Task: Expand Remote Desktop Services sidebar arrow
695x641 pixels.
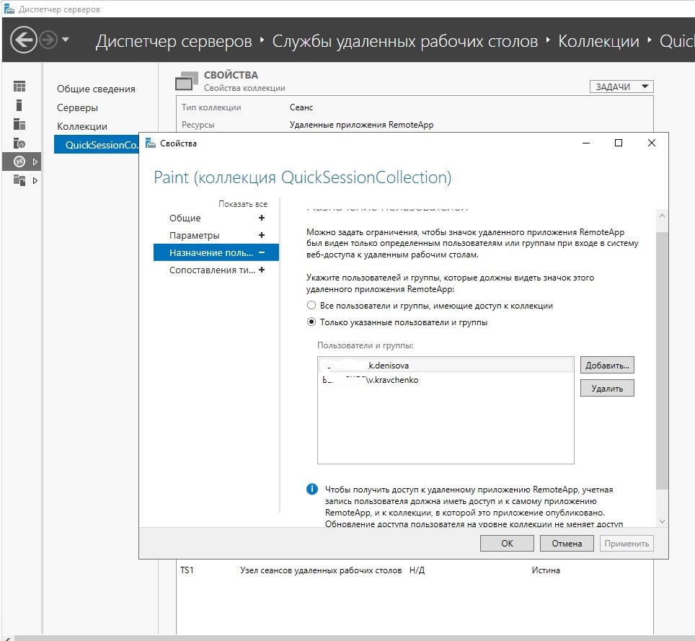Action: [x=35, y=162]
